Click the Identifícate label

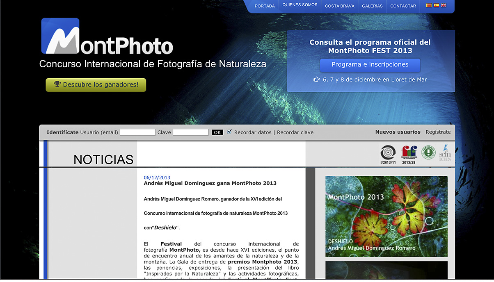click(x=62, y=132)
